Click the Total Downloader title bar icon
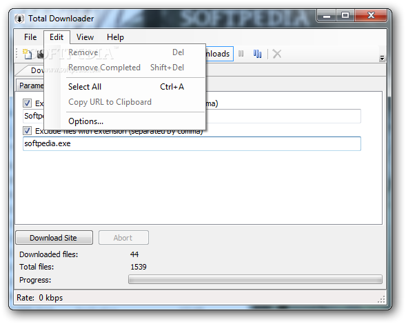The image size is (406, 324). (x=19, y=19)
